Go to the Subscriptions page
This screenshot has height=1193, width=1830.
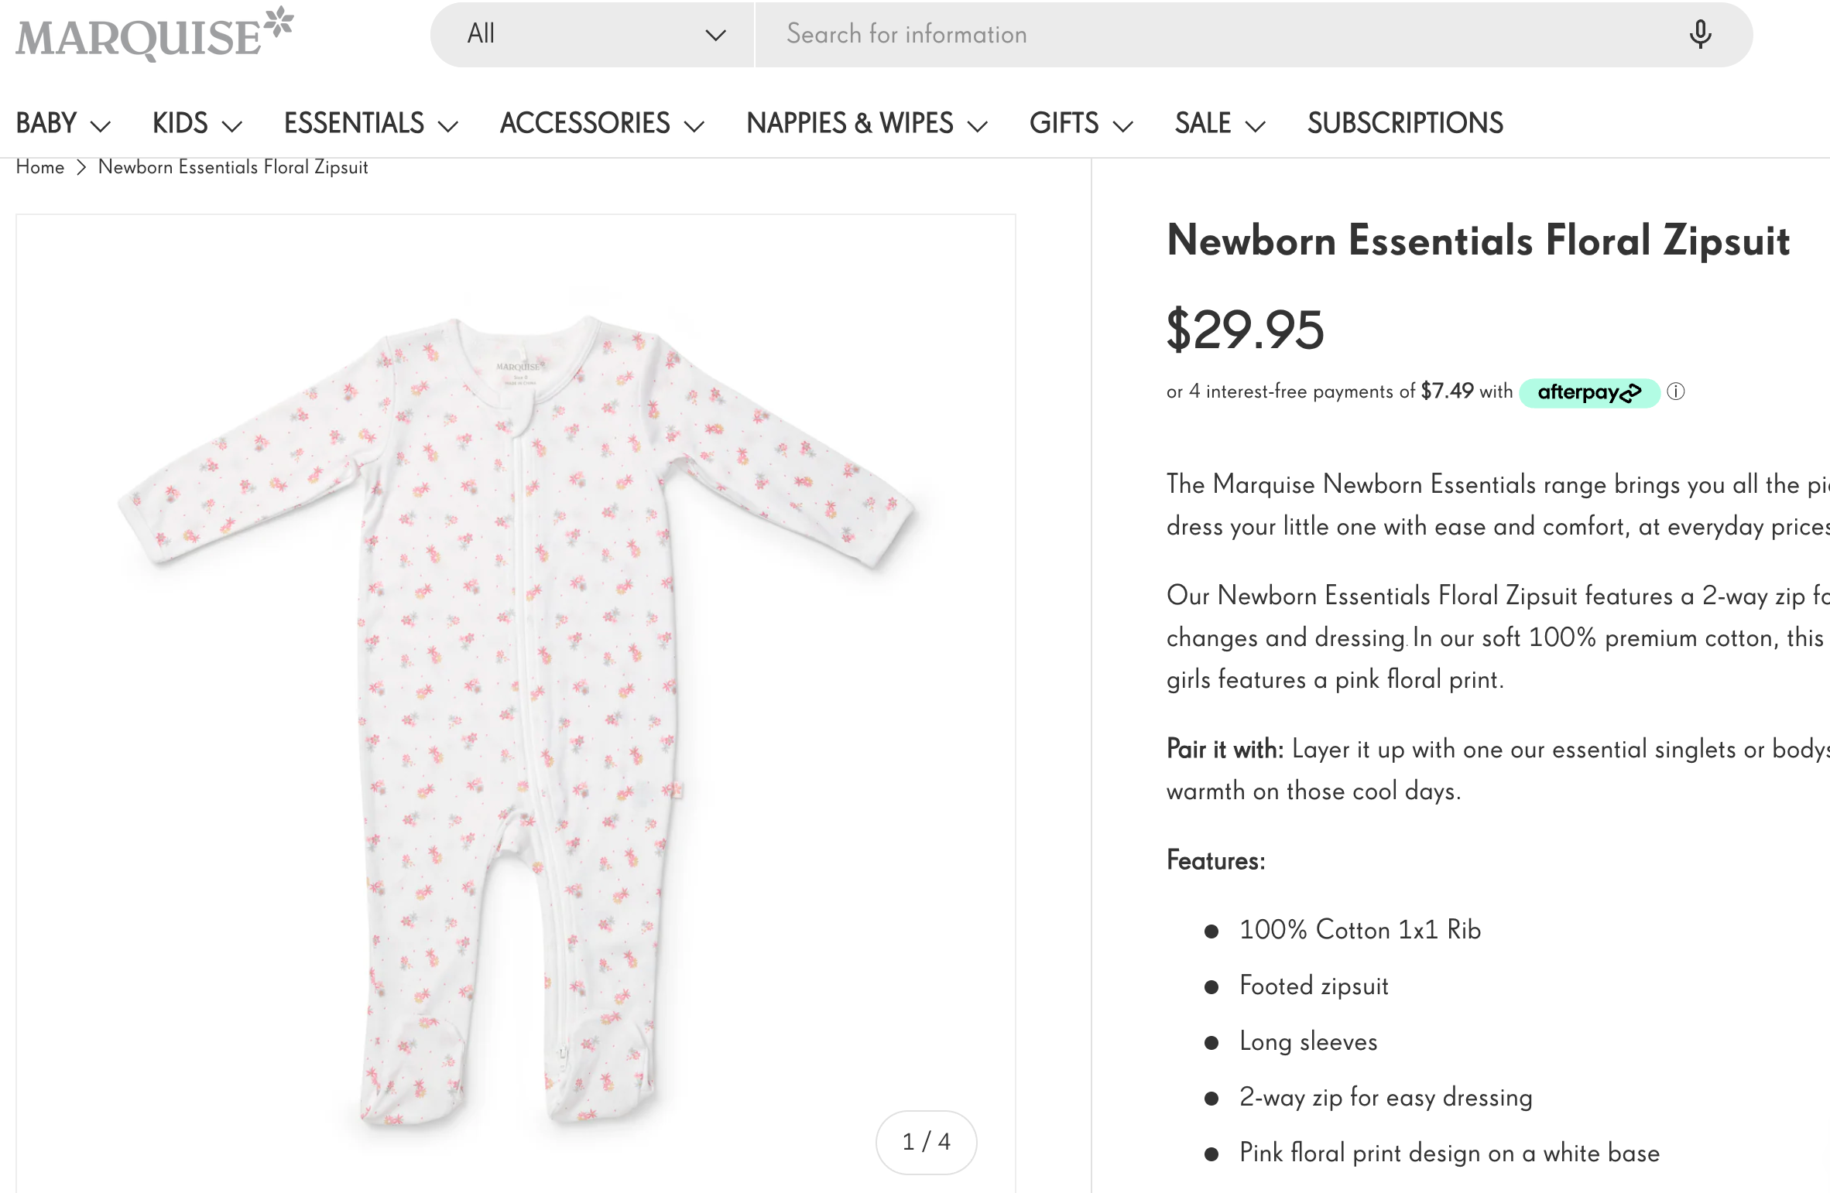click(x=1405, y=124)
